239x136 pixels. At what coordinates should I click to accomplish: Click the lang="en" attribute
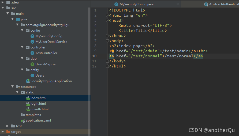[134, 15]
